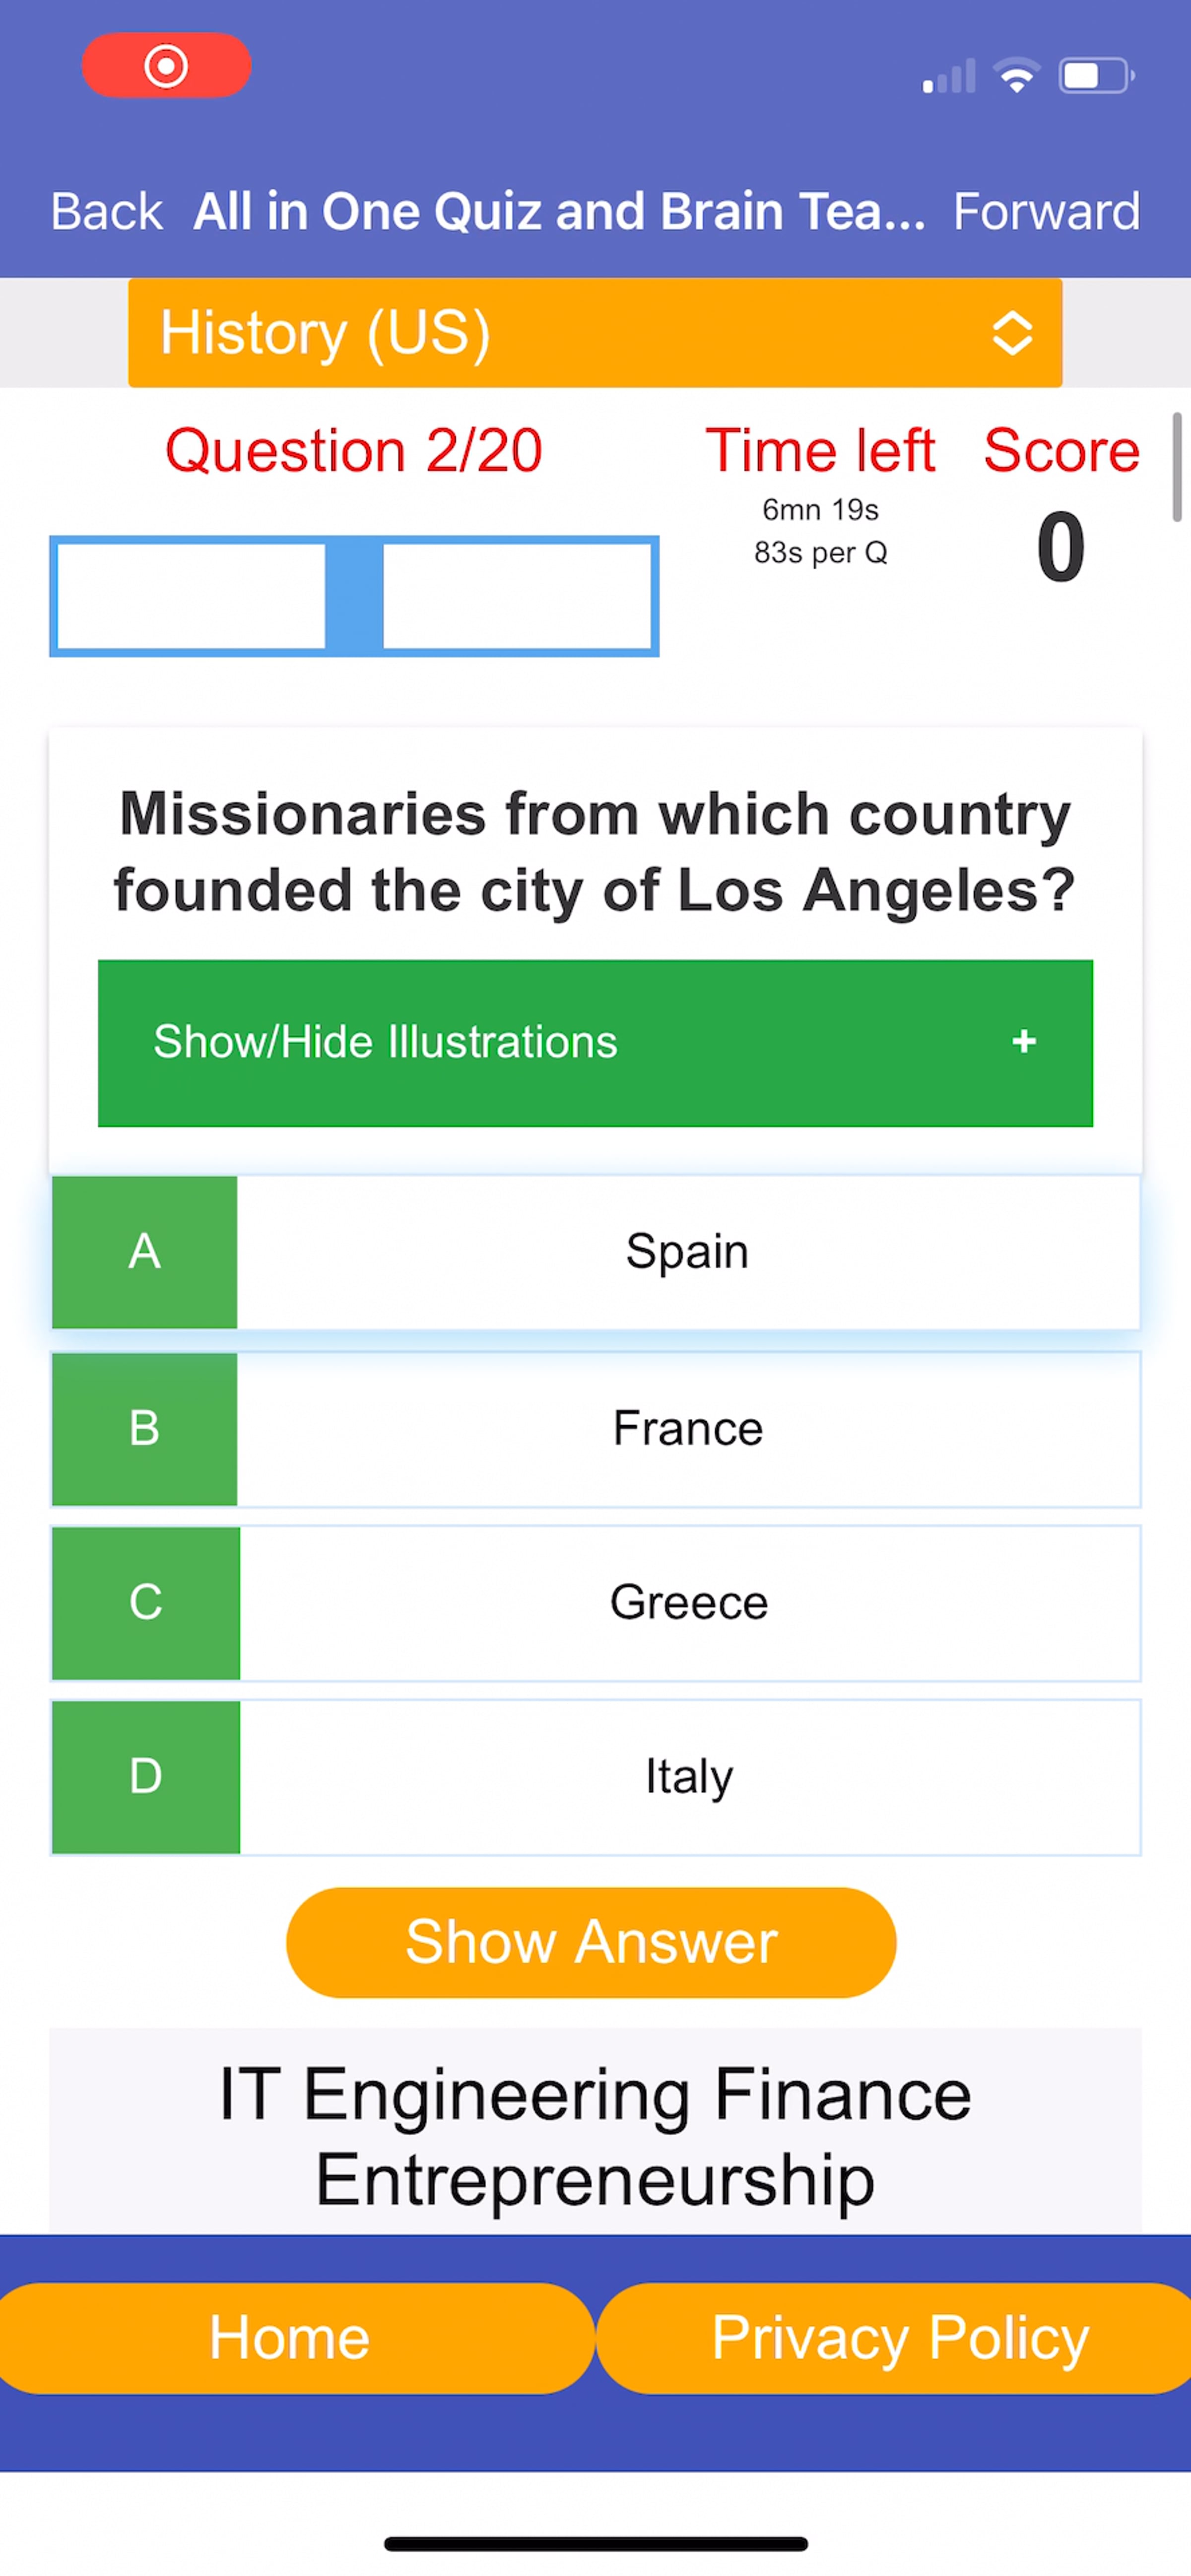This screenshot has height=2576, width=1191.
Task: Tap Forward in the navigation bar
Action: click(1046, 212)
